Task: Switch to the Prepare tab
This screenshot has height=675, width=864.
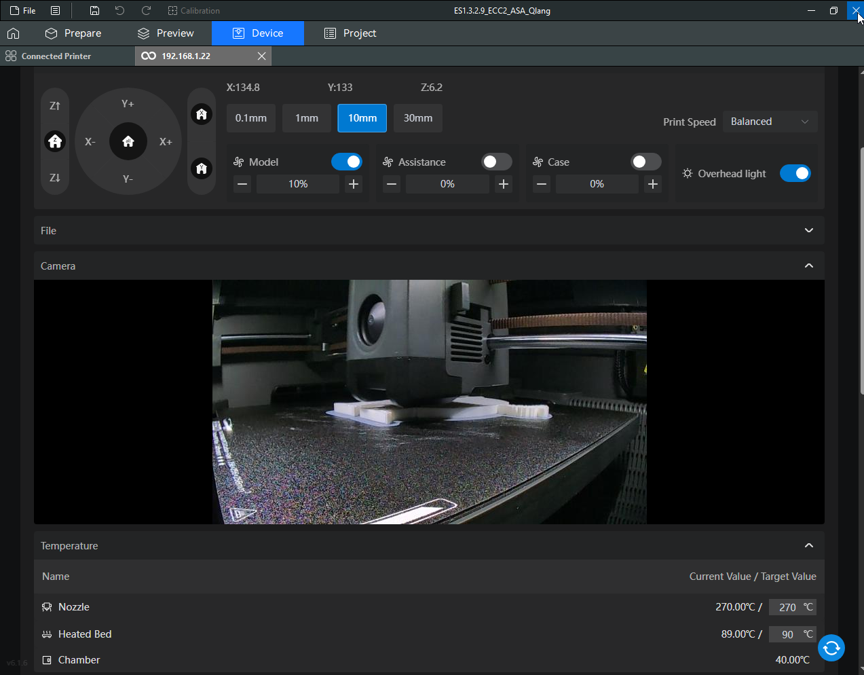Action: click(73, 33)
